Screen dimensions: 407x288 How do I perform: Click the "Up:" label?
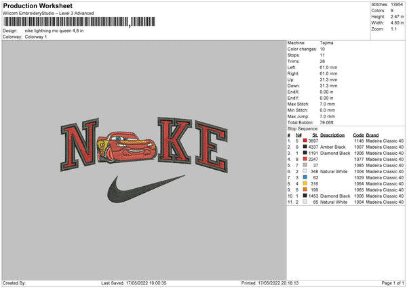click(x=291, y=79)
